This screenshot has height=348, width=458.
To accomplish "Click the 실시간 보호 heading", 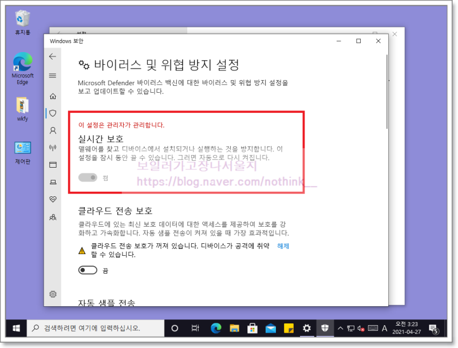I will 101,139.
